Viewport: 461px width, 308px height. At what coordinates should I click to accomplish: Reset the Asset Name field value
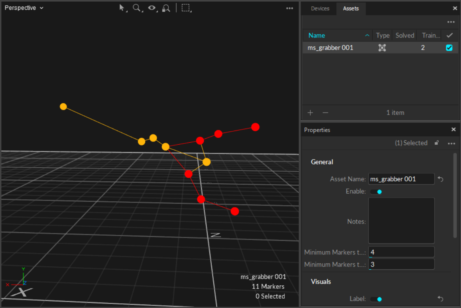click(441, 179)
